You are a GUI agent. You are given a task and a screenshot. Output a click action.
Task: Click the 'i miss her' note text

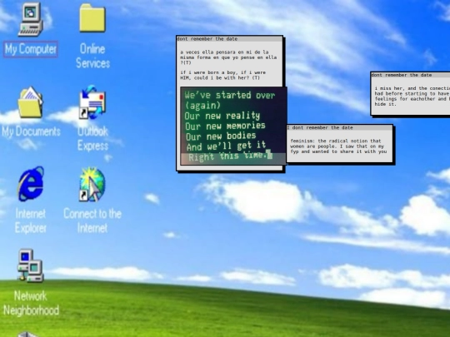(x=412, y=97)
